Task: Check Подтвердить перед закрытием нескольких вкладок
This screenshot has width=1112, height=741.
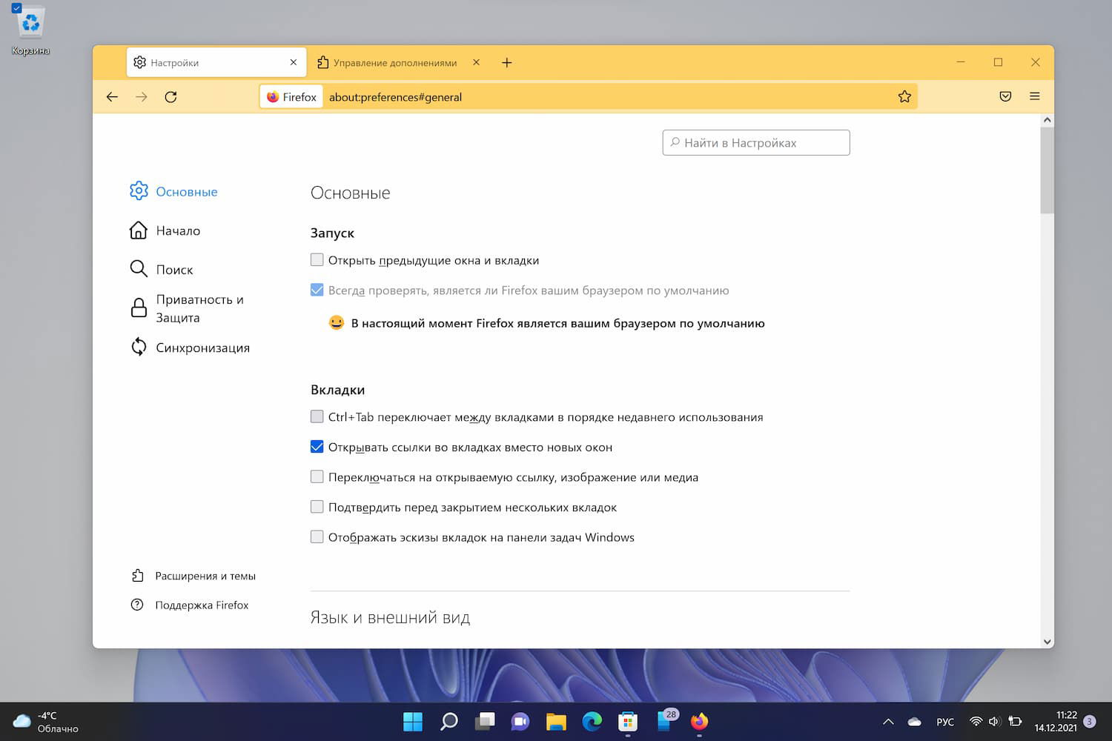Action: click(x=317, y=507)
